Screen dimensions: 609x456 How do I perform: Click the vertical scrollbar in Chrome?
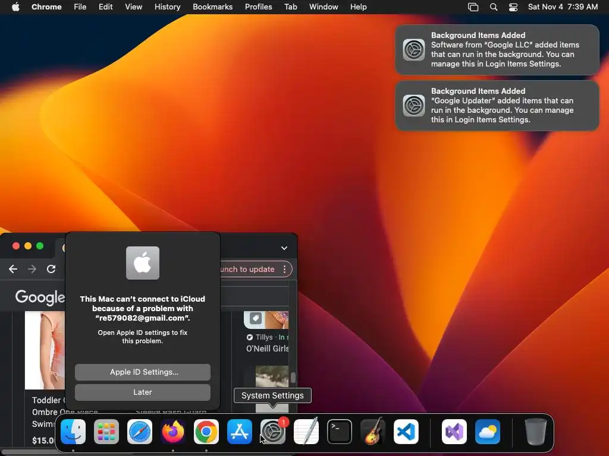tap(293, 377)
